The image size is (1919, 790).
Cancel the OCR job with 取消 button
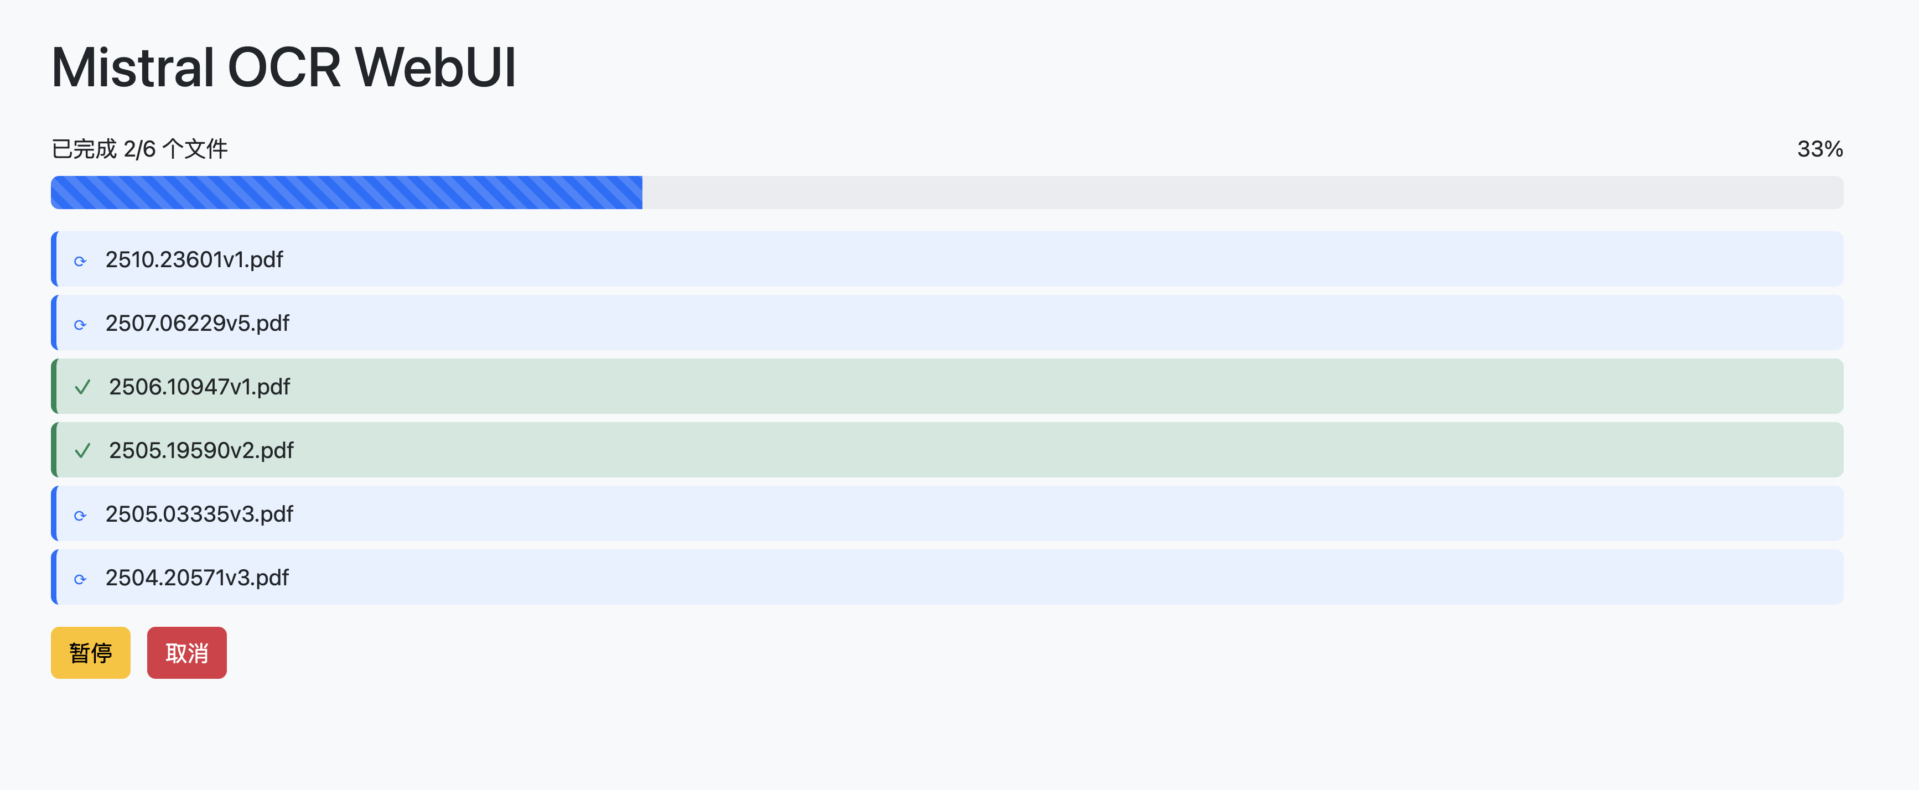pos(186,652)
